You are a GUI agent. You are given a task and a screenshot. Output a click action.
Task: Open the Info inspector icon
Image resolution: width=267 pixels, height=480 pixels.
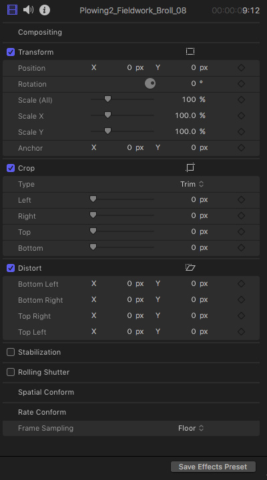pyautogui.click(x=45, y=10)
